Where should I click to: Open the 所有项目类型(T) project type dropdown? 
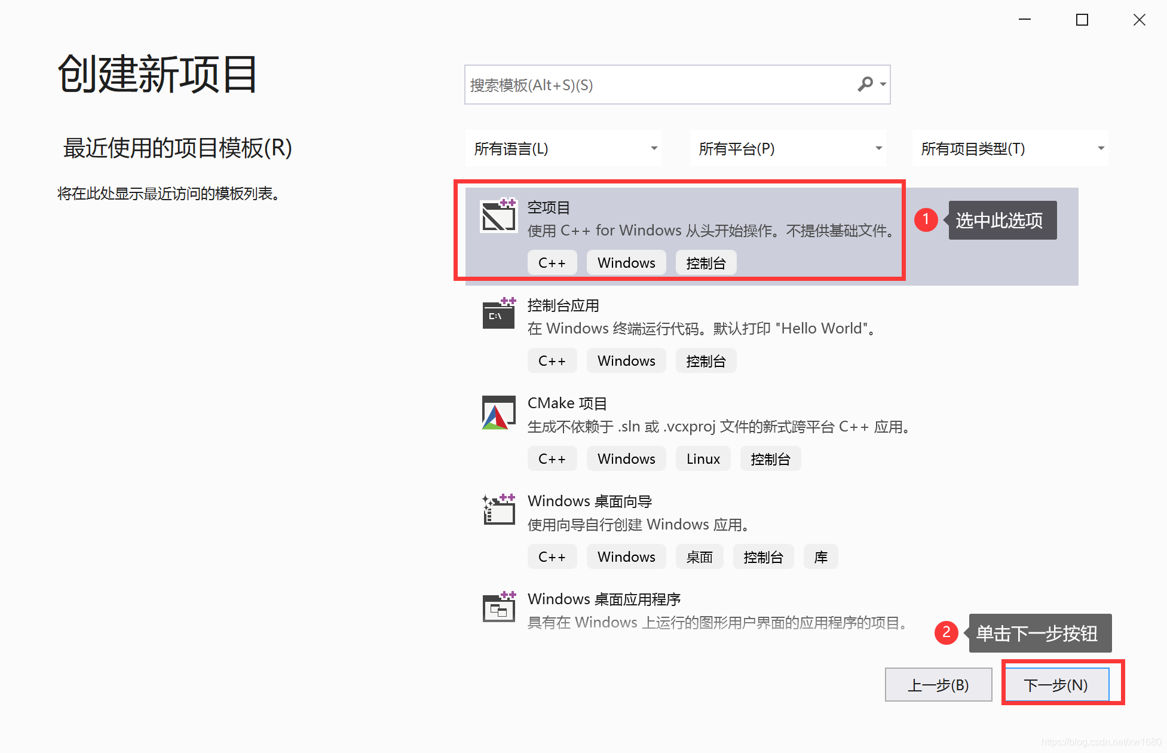click(1010, 148)
